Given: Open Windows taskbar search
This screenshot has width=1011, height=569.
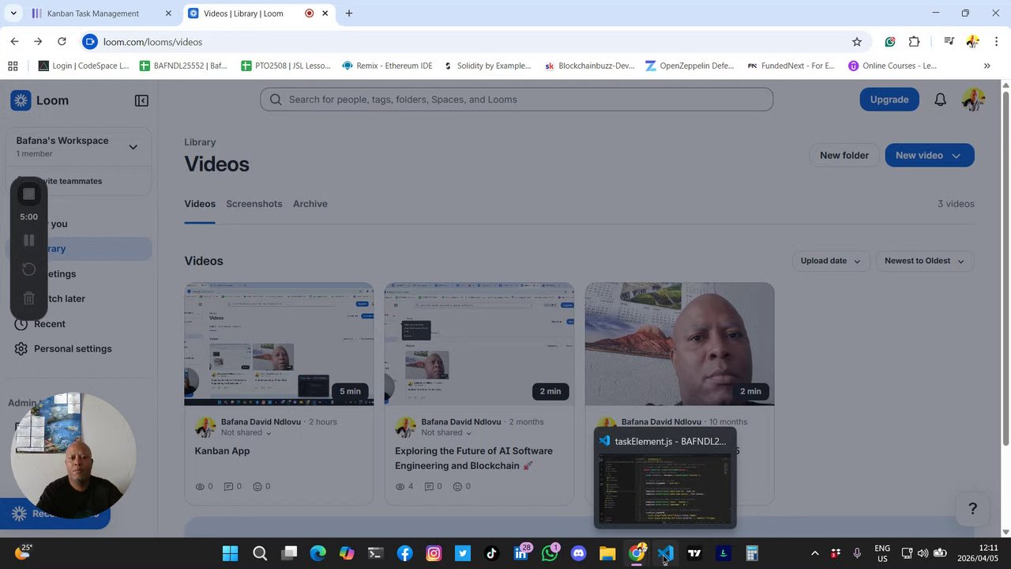Looking at the screenshot, I should (260, 553).
